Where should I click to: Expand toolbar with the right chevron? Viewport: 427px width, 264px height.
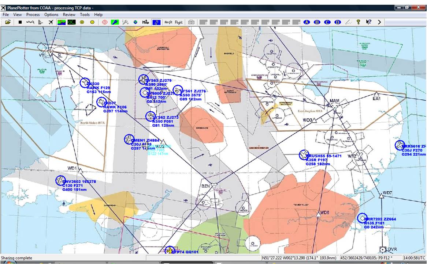click(379, 22)
